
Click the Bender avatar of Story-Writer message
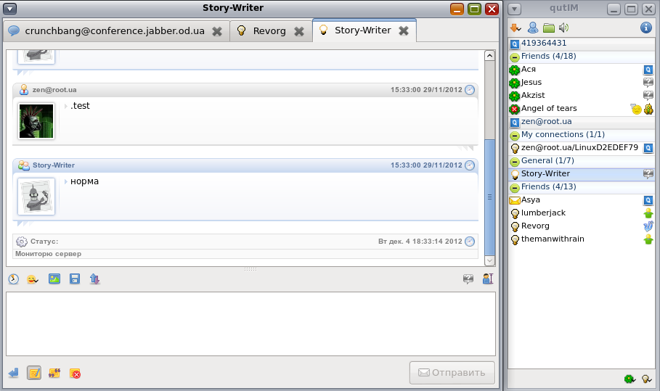tap(36, 197)
